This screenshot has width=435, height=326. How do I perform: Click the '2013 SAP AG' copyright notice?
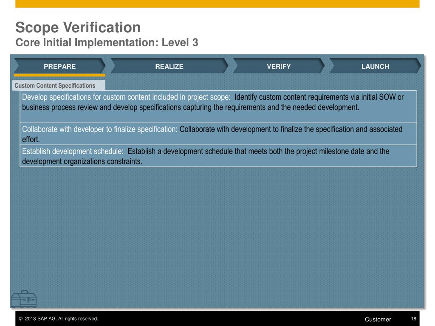click(x=59, y=319)
